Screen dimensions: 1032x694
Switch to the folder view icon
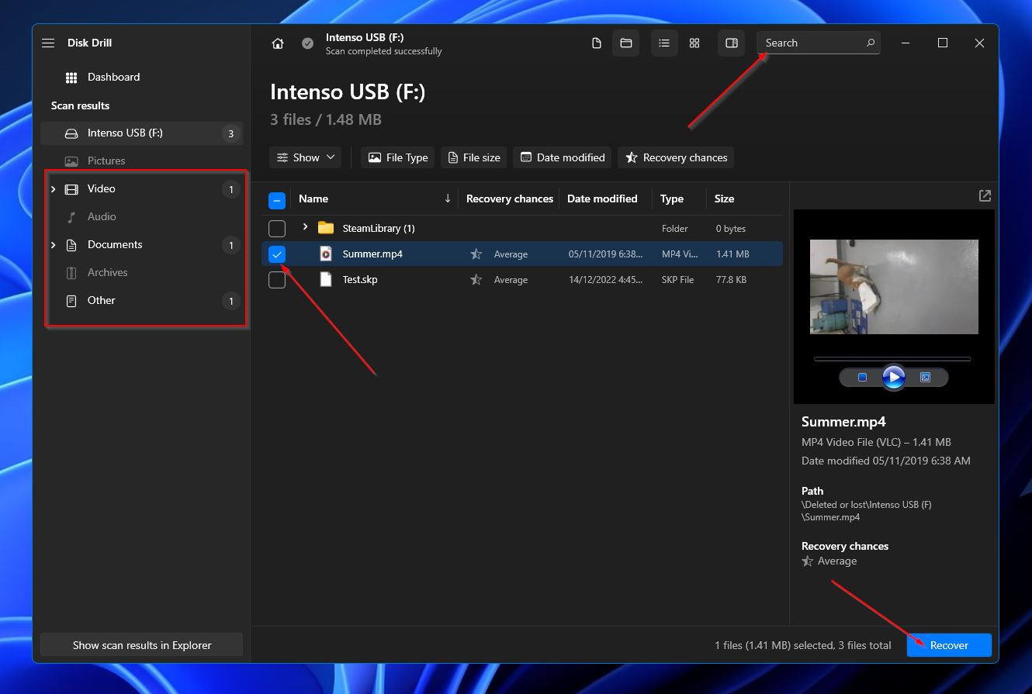625,43
